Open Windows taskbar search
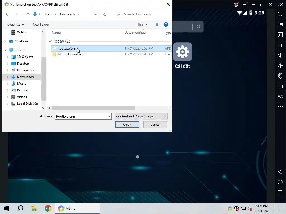Viewport: 286px width, 214px height. tap(20, 208)
